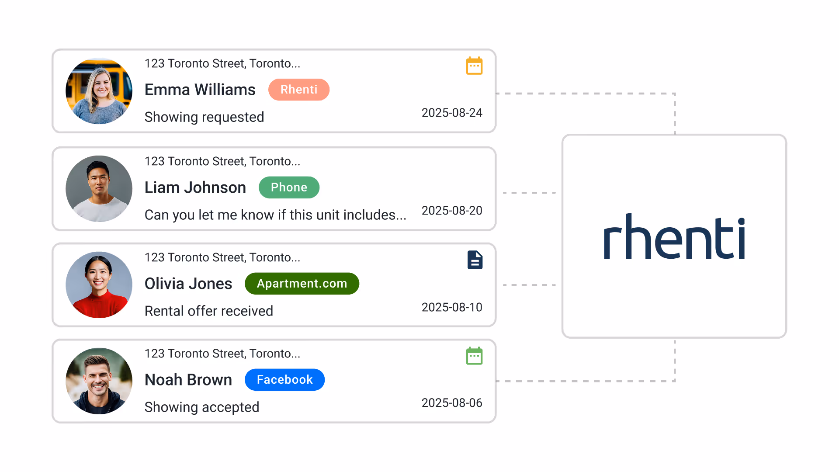The image size is (839, 472).
Task: Open Emma Williams profile photo
Action: pos(99,91)
